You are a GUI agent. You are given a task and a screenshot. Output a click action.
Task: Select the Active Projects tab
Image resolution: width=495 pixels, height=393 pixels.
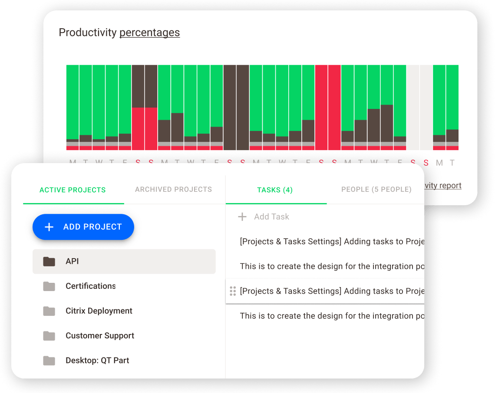pos(73,190)
